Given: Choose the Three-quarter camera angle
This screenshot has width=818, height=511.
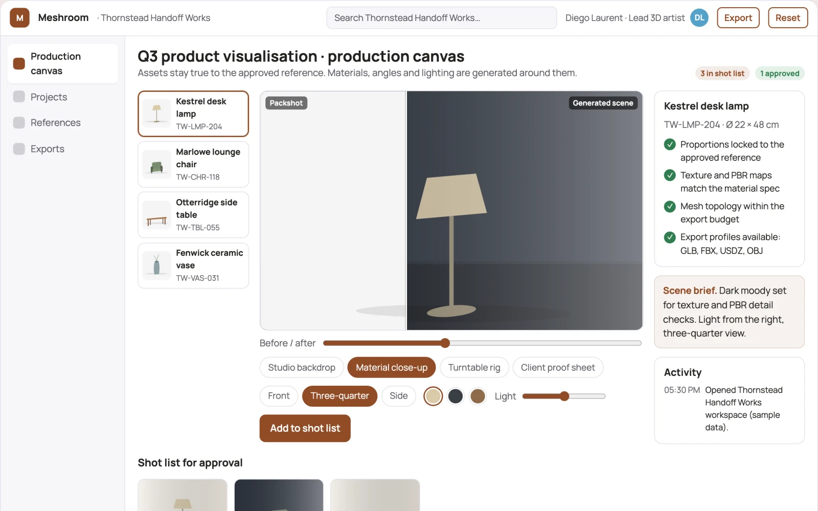Looking at the screenshot, I should click(339, 396).
